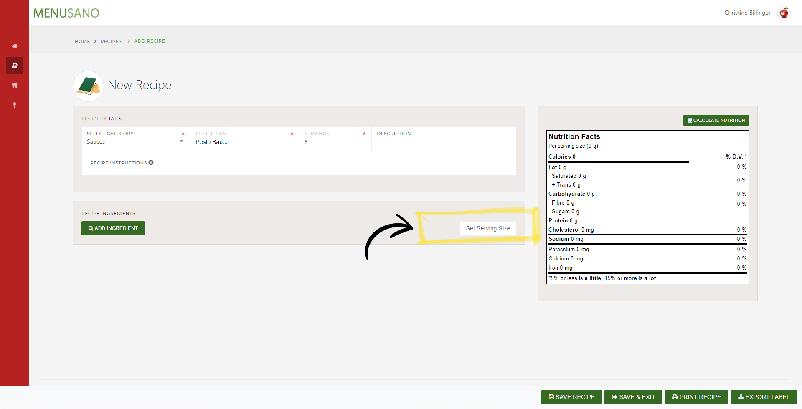Click the plus icon beside Recipe Instructions
The height and width of the screenshot is (409, 802).
[151, 162]
